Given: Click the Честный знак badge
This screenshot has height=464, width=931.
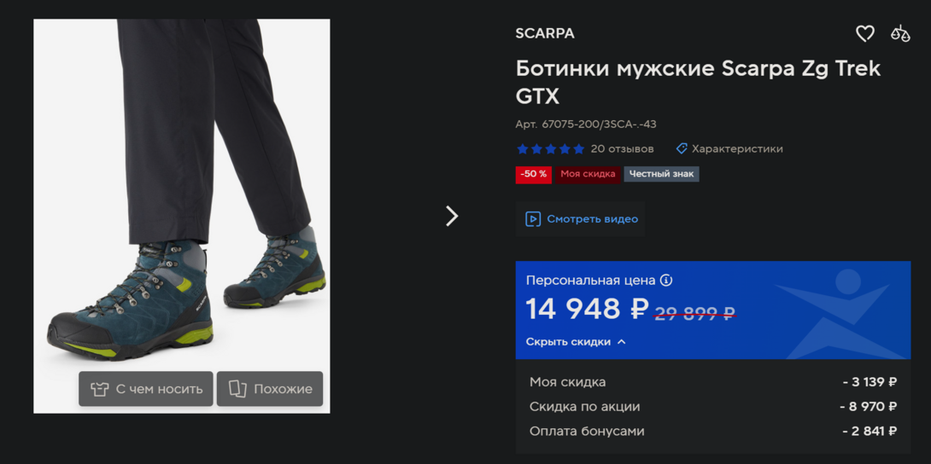Looking at the screenshot, I should [x=661, y=174].
